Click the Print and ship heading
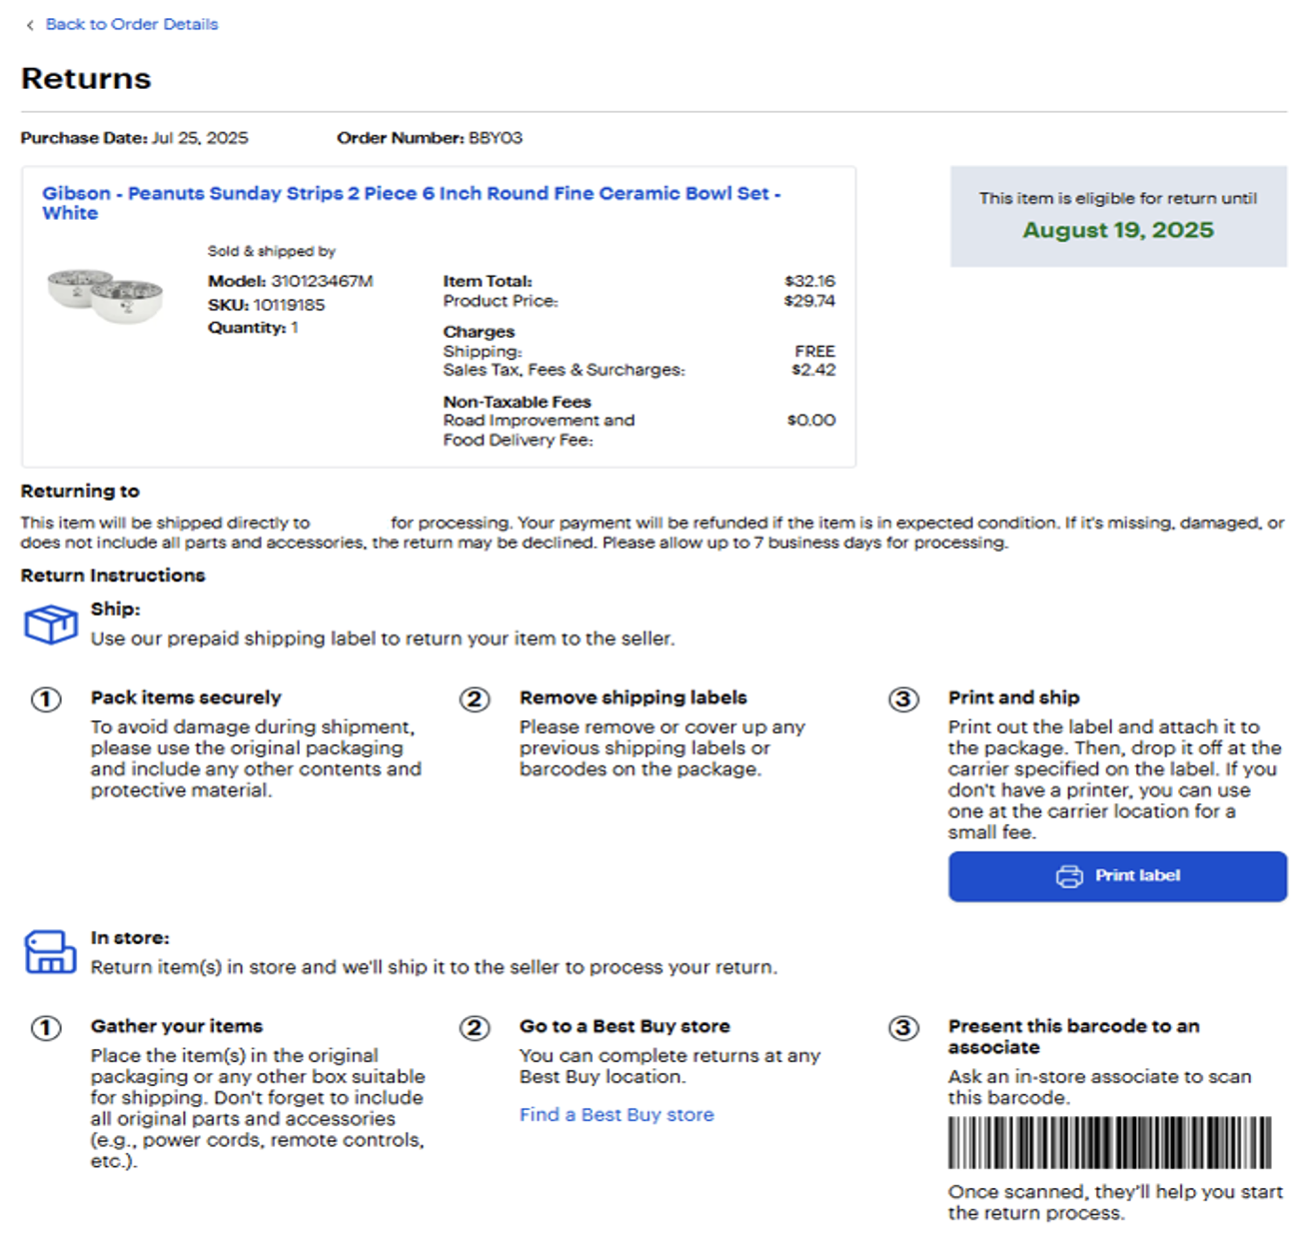Screen dimensions: 1311x1259 (1014, 697)
